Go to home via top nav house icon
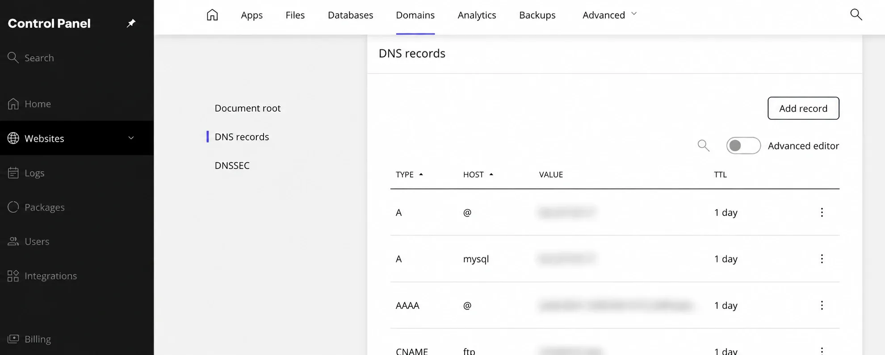 pos(212,15)
